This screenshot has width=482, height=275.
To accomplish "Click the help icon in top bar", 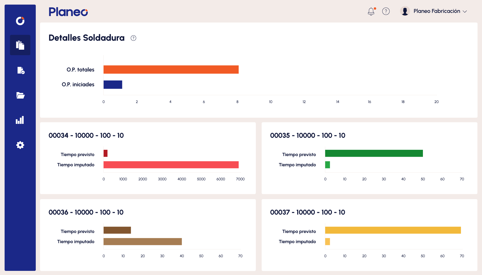I will click(386, 11).
